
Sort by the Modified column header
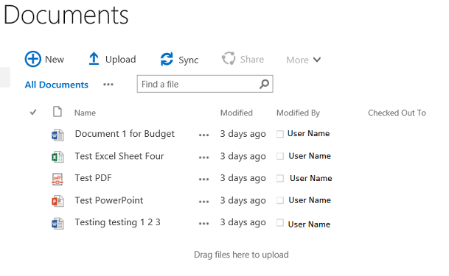pyautogui.click(x=236, y=113)
